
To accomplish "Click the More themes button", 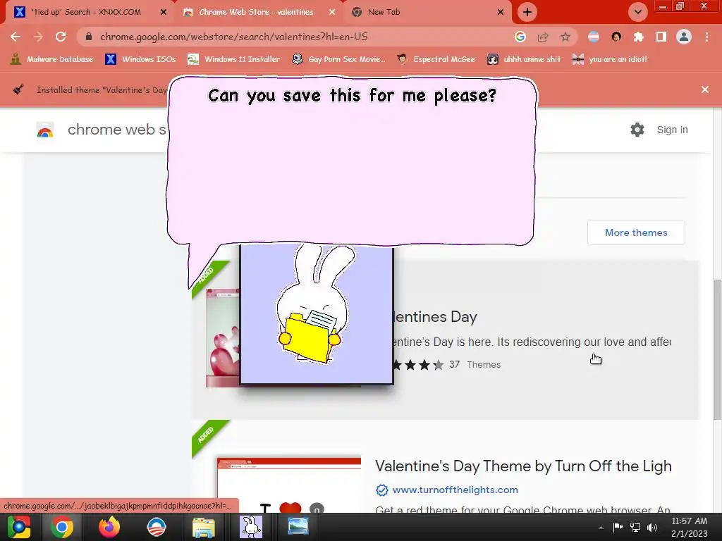I will pyautogui.click(x=636, y=232).
